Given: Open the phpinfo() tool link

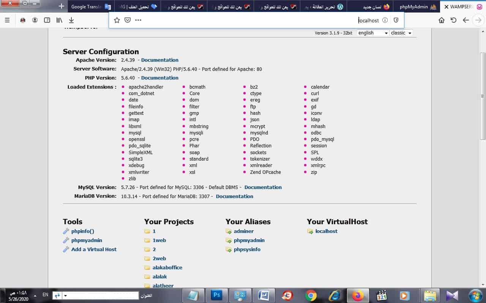Looking at the screenshot, I should click(x=82, y=231).
